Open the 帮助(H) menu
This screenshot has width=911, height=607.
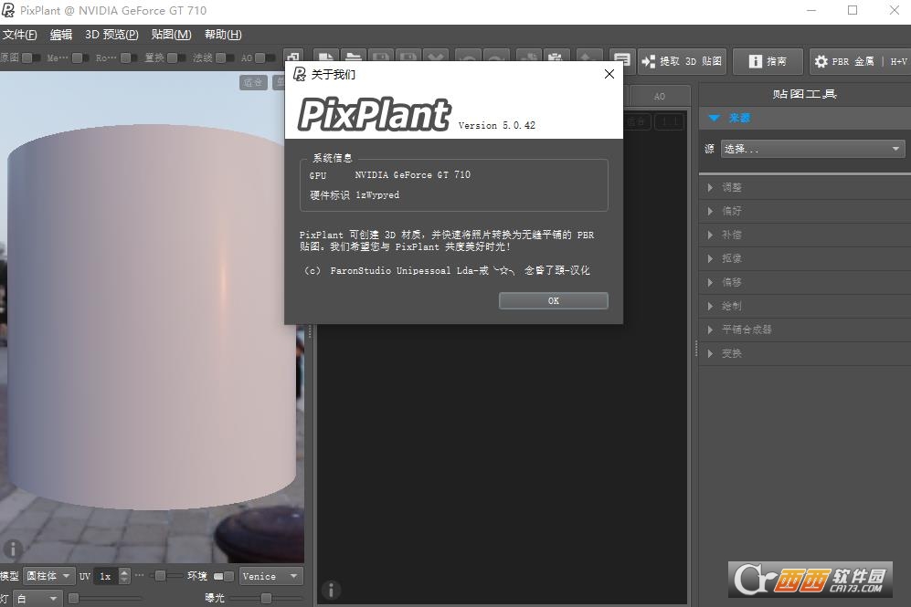(223, 35)
